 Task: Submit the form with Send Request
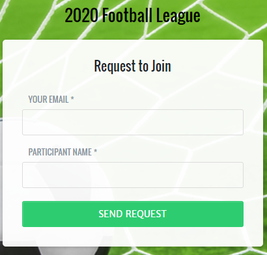tap(133, 214)
